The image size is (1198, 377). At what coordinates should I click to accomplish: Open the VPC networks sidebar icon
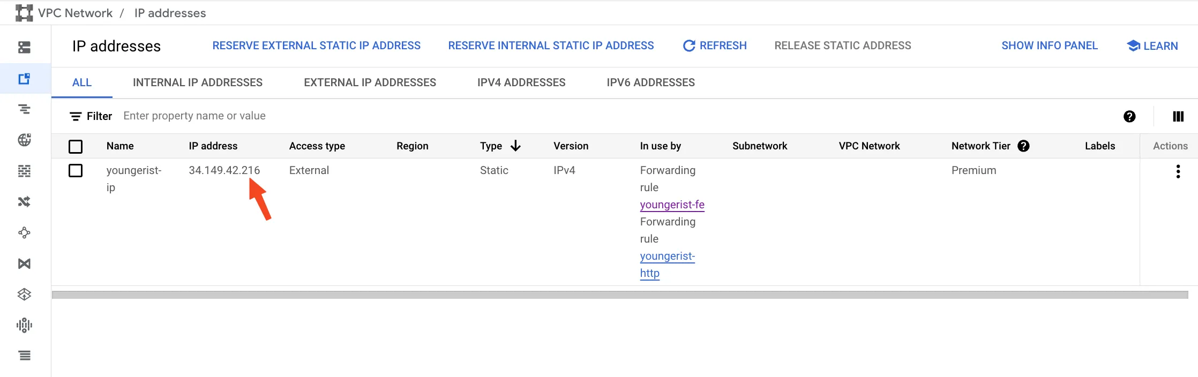pos(24,47)
